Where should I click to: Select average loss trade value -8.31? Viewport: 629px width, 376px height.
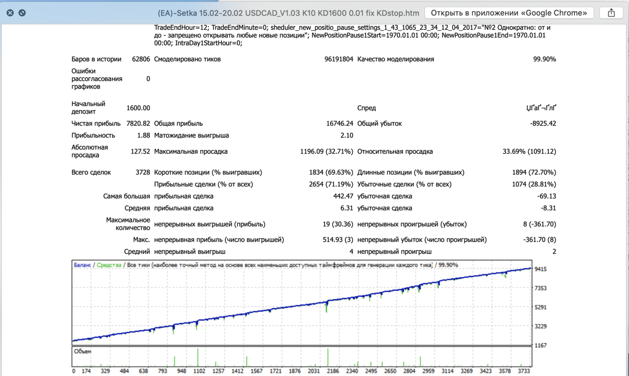coord(549,208)
